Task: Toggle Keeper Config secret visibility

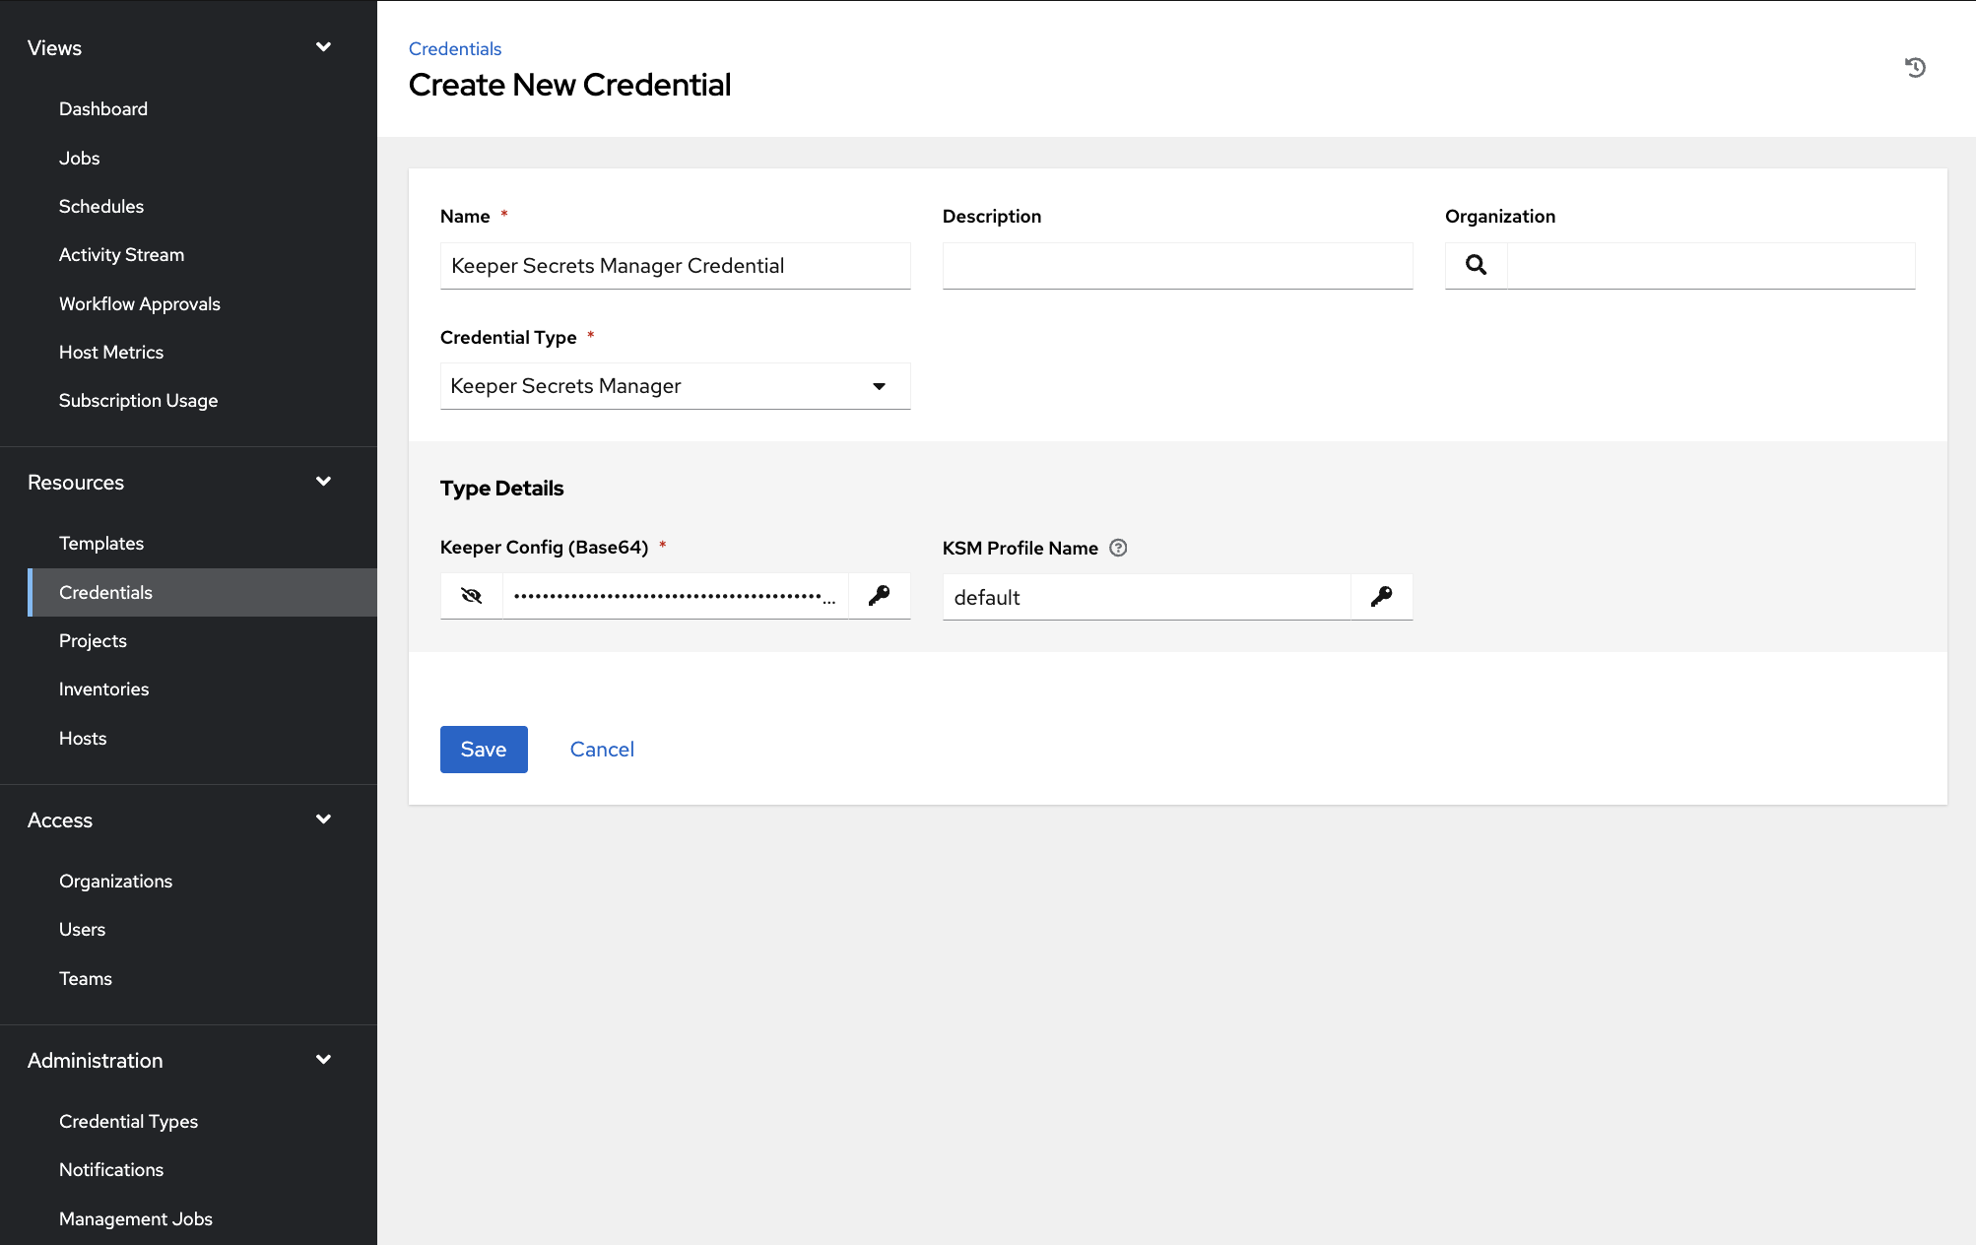Action: coord(472,596)
